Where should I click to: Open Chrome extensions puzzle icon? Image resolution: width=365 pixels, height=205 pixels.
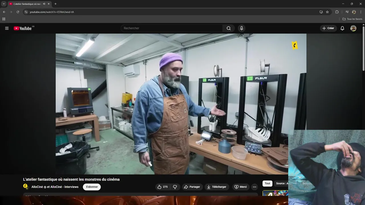(x=337, y=12)
